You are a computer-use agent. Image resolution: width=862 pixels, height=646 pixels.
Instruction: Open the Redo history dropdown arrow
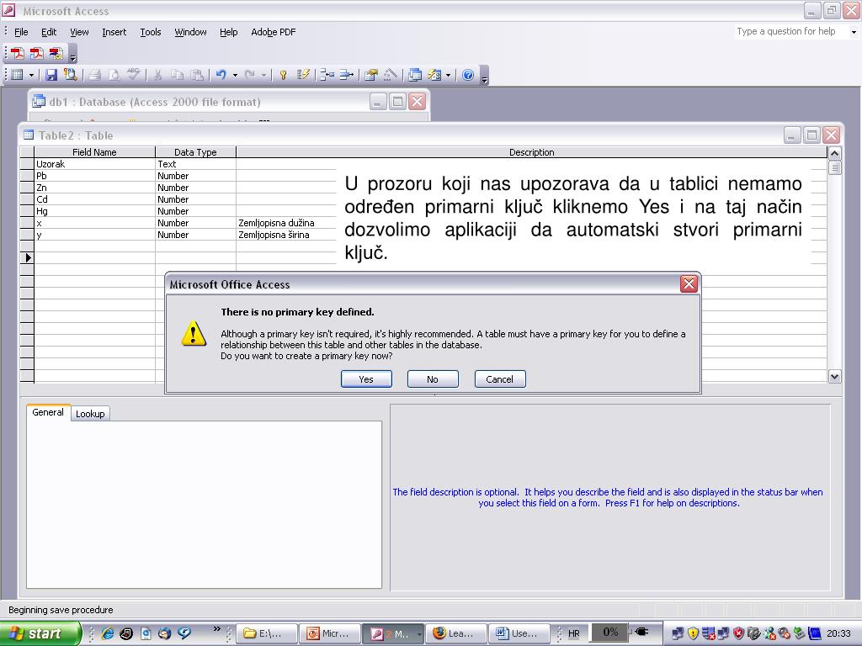tap(263, 75)
